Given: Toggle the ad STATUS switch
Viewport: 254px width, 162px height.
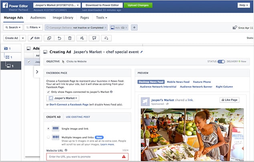Looking at the screenshot, I should (x=221, y=61).
